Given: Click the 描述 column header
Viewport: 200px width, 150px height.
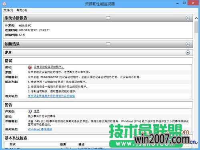Looking at the screenshot, I should 81,144.
